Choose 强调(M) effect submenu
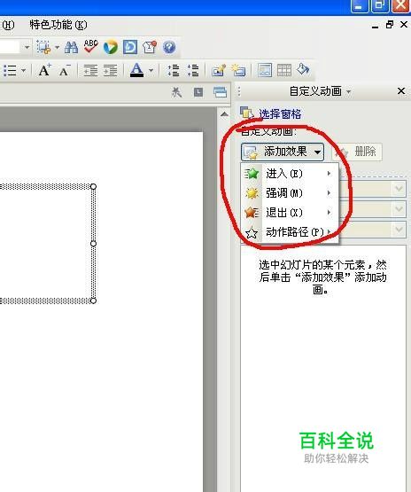The height and width of the screenshot is (492, 411). click(290, 193)
